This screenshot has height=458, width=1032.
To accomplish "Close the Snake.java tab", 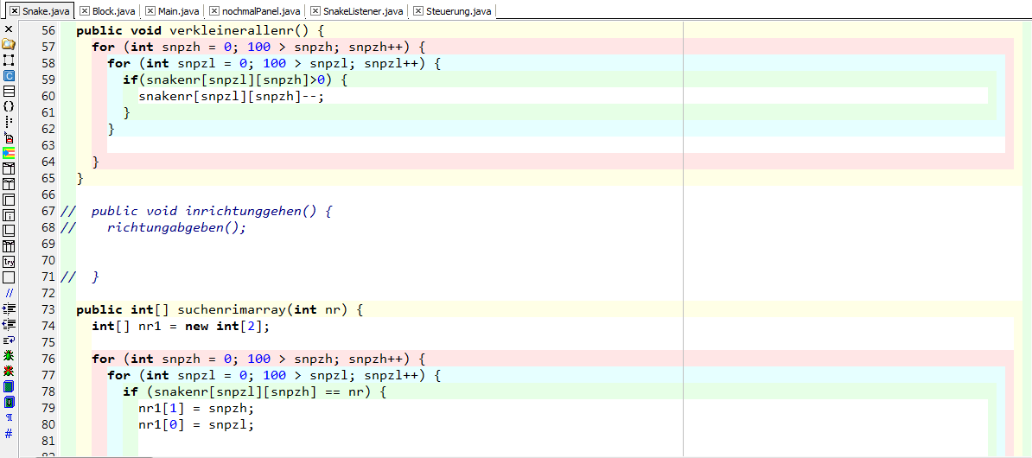I will pos(15,11).
